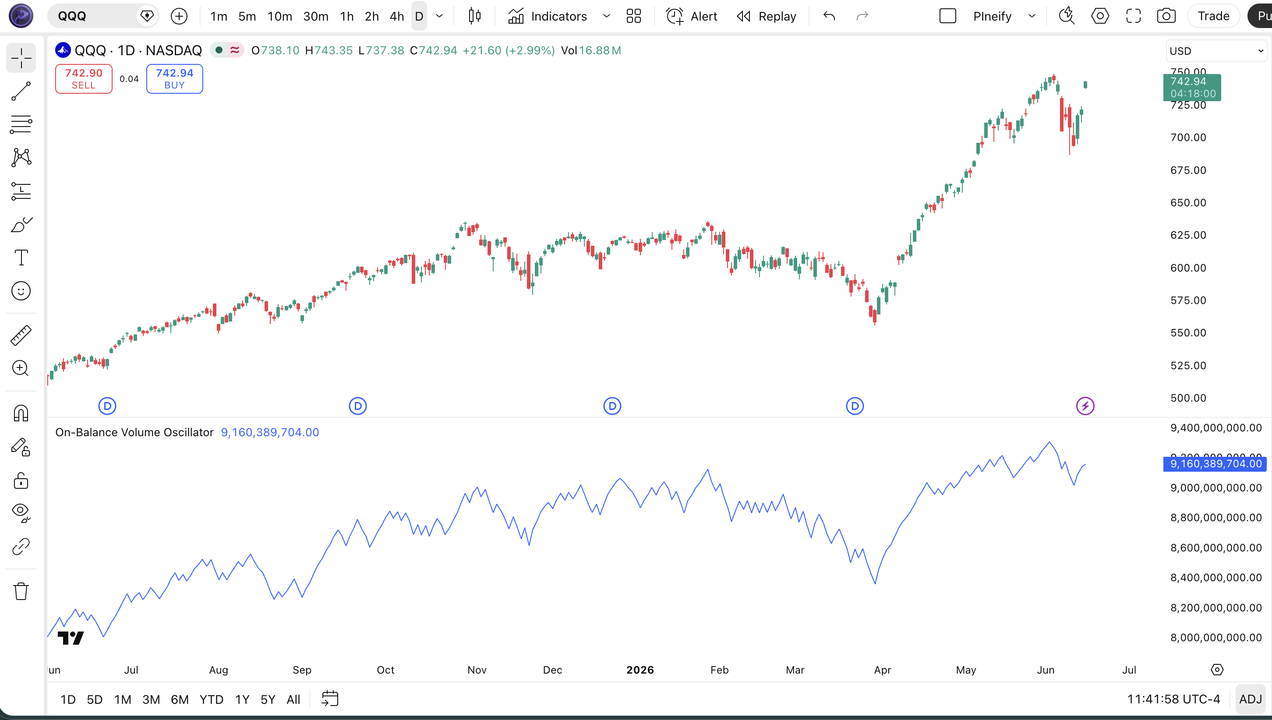Toggle lock all drawings

pos(21,480)
